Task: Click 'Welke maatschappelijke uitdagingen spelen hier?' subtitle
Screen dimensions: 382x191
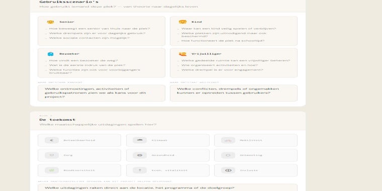Action: click(98, 125)
